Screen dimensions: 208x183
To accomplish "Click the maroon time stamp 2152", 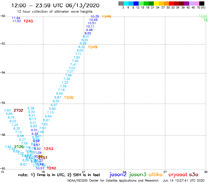I will pyautogui.click(x=18, y=110).
